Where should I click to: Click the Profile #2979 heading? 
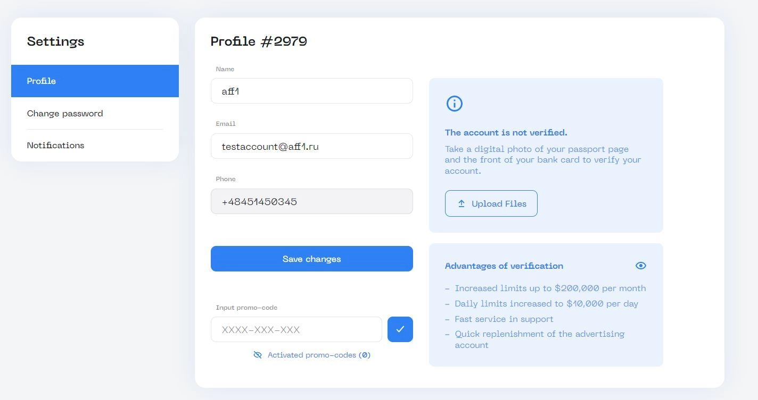click(259, 41)
